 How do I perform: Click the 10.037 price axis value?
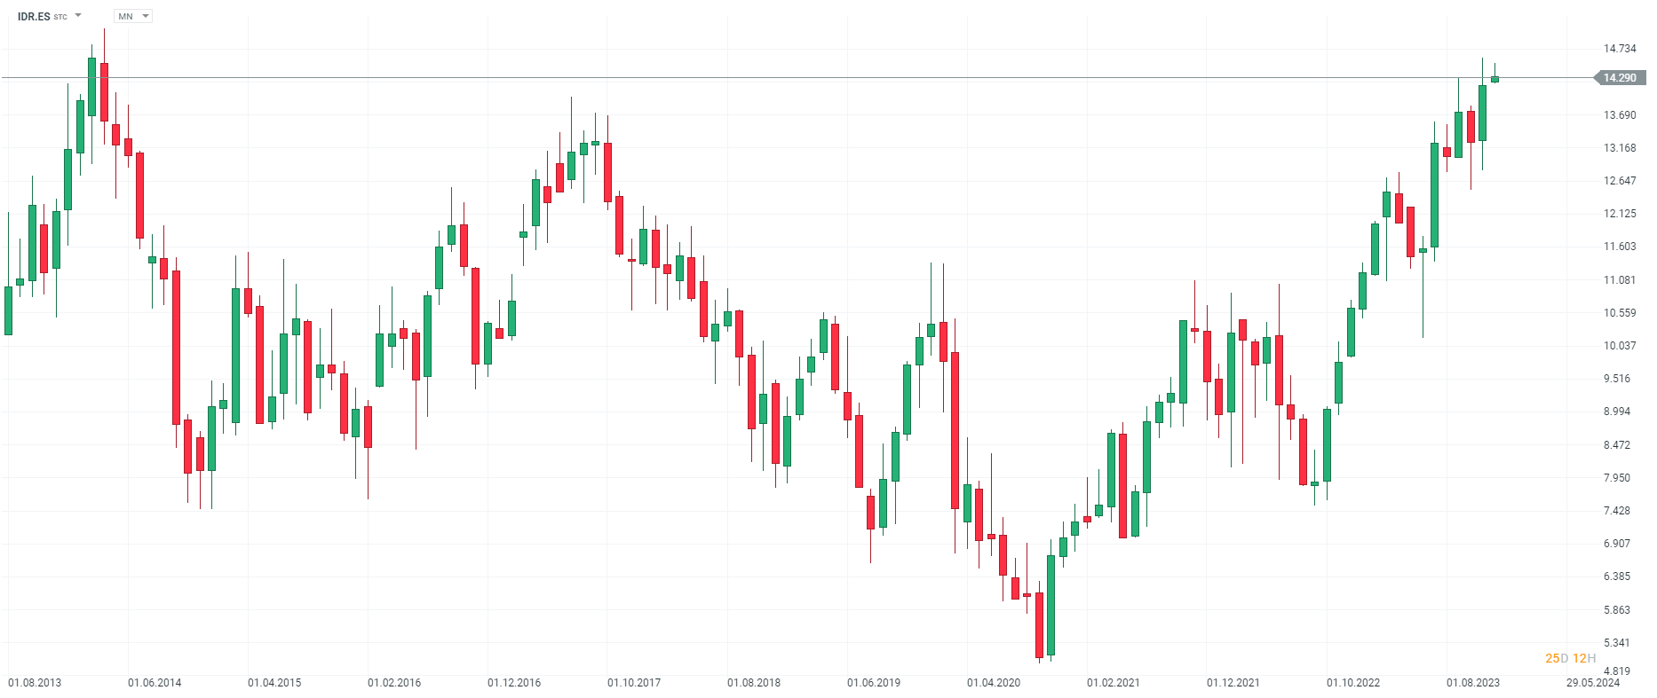[x=1620, y=346]
